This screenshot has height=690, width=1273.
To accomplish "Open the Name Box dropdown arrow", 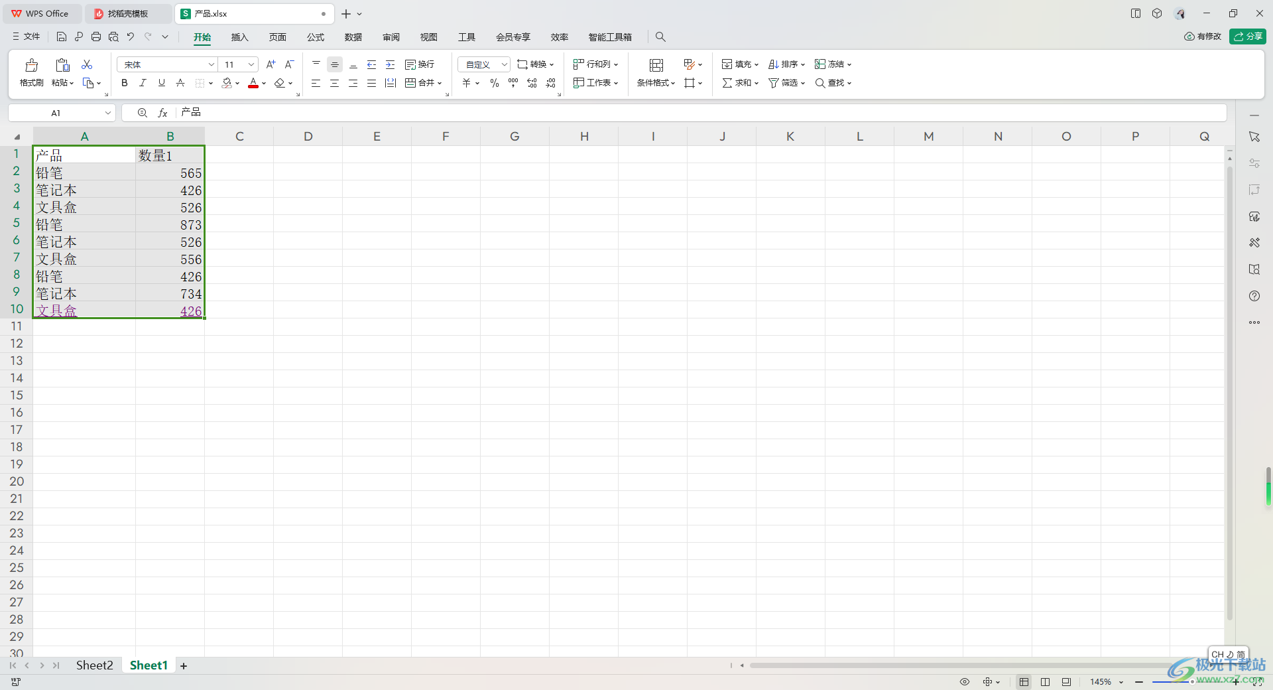I will click(108, 113).
